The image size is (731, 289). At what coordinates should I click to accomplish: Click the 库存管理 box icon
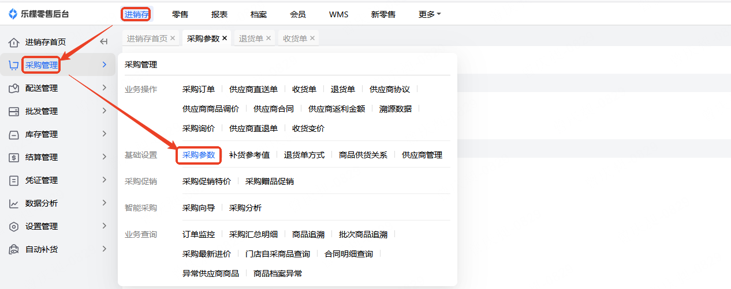point(14,134)
